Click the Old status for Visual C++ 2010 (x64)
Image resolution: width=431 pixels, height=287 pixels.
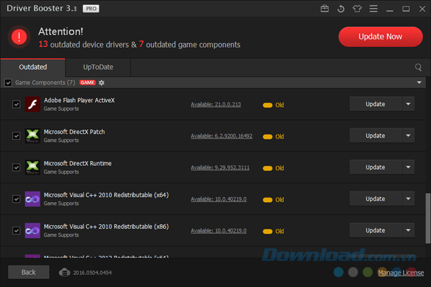tap(273, 200)
